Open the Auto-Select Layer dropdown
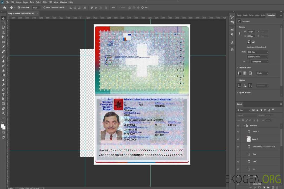This screenshot has width=284, height=189. (x=36, y=8)
